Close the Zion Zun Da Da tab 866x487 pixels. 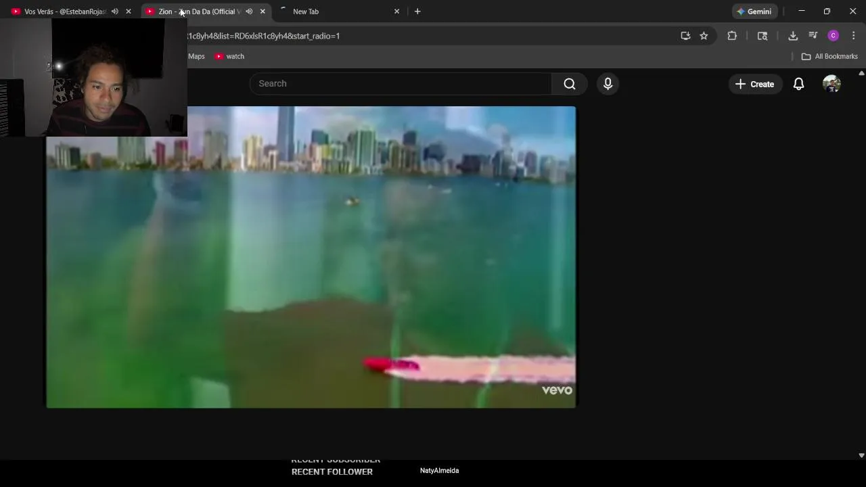pos(263,11)
